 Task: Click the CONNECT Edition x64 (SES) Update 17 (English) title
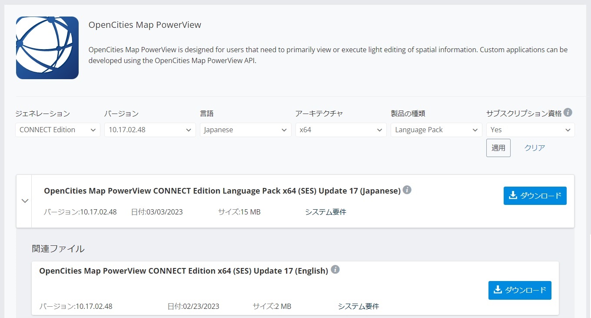click(183, 271)
